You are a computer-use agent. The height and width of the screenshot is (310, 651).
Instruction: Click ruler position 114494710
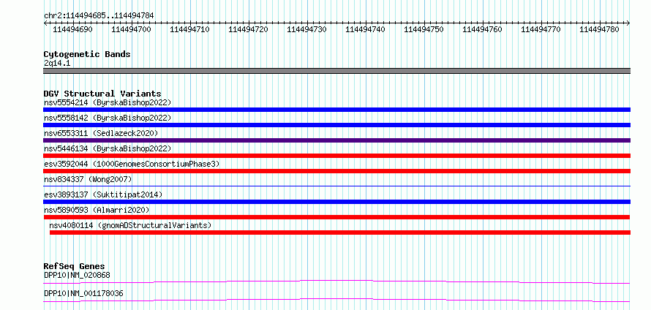(189, 29)
